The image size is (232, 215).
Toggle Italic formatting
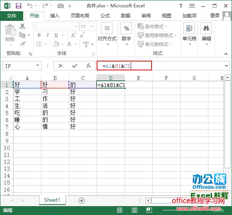click(48, 35)
